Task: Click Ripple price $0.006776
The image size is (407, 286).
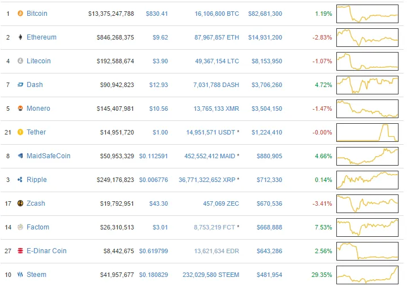Action: pos(153,180)
